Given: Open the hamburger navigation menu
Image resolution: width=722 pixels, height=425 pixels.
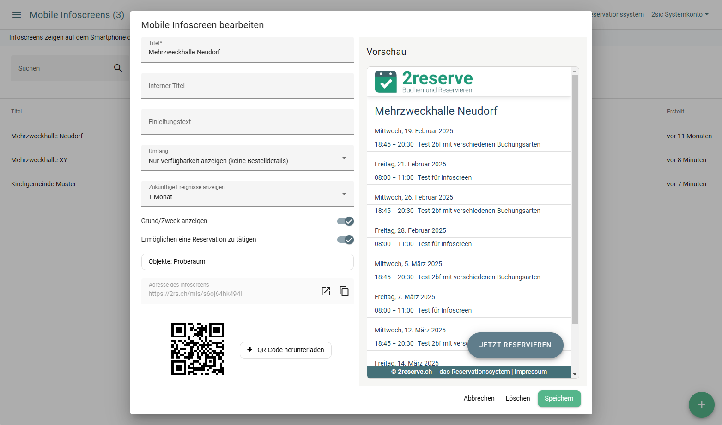Looking at the screenshot, I should [17, 15].
